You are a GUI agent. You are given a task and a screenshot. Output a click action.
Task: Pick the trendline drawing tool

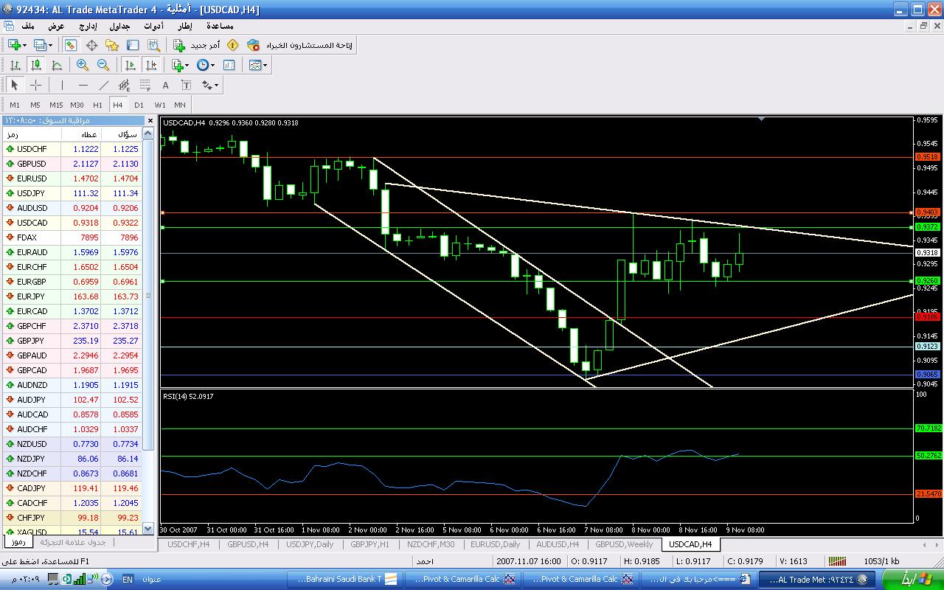pyautogui.click(x=103, y=85)
